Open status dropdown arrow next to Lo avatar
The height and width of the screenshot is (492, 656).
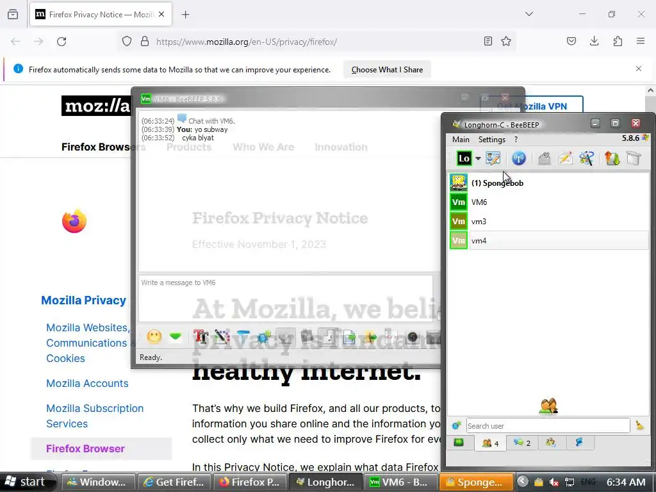478,159
